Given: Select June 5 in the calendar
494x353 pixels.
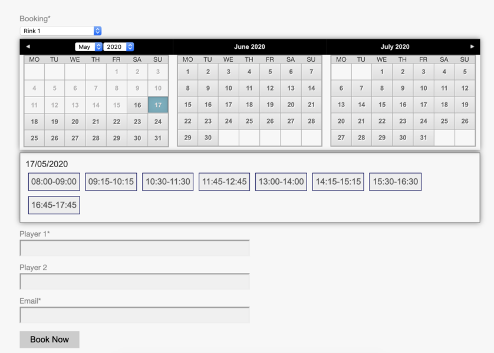Looking at the screenshot, I should coord(270,72).
